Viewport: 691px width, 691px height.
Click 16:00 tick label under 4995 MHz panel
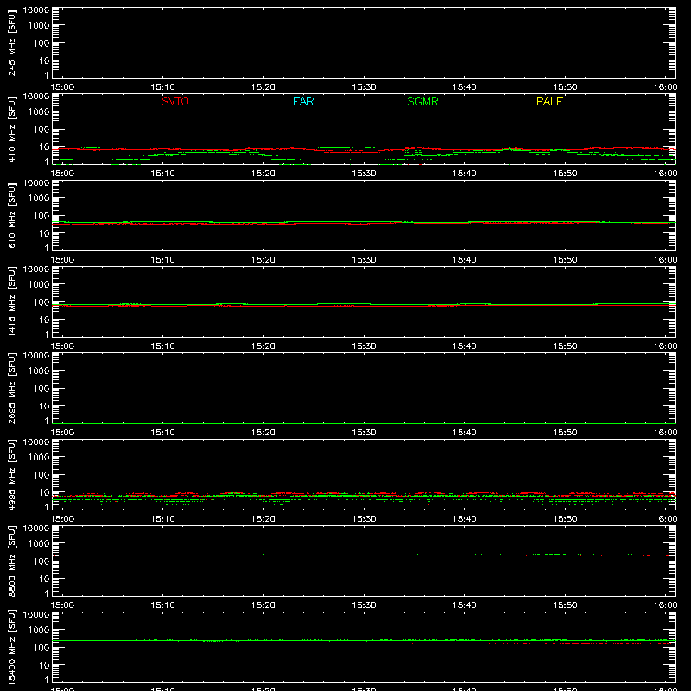(x=665, y=519)
